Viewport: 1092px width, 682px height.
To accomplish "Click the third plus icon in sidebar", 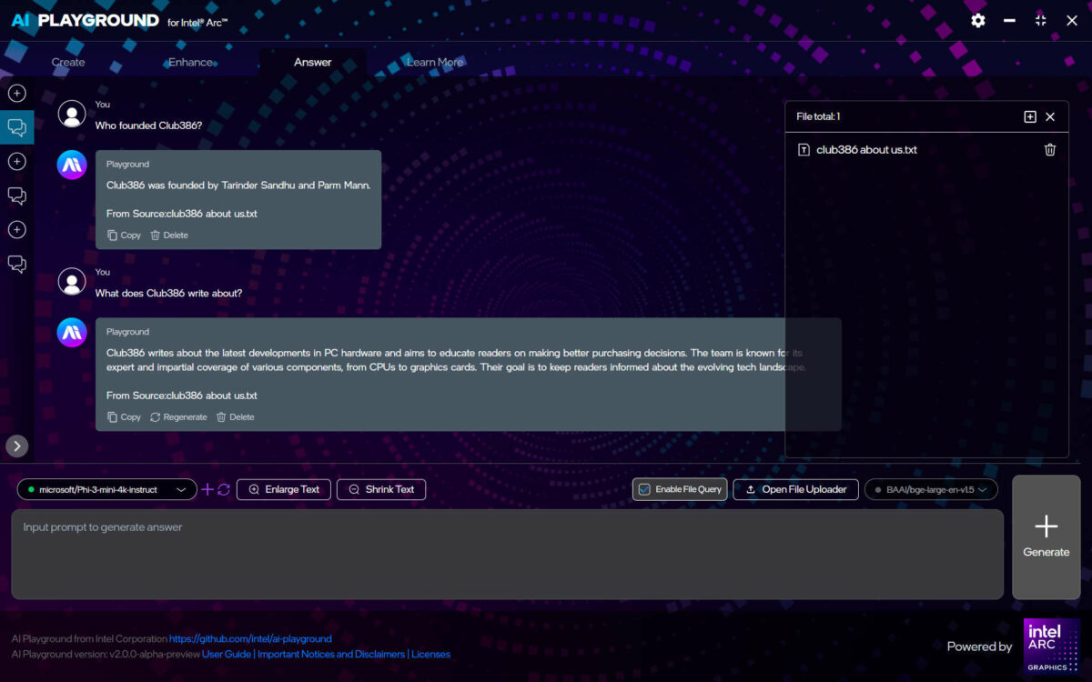I will click(16, 230).
